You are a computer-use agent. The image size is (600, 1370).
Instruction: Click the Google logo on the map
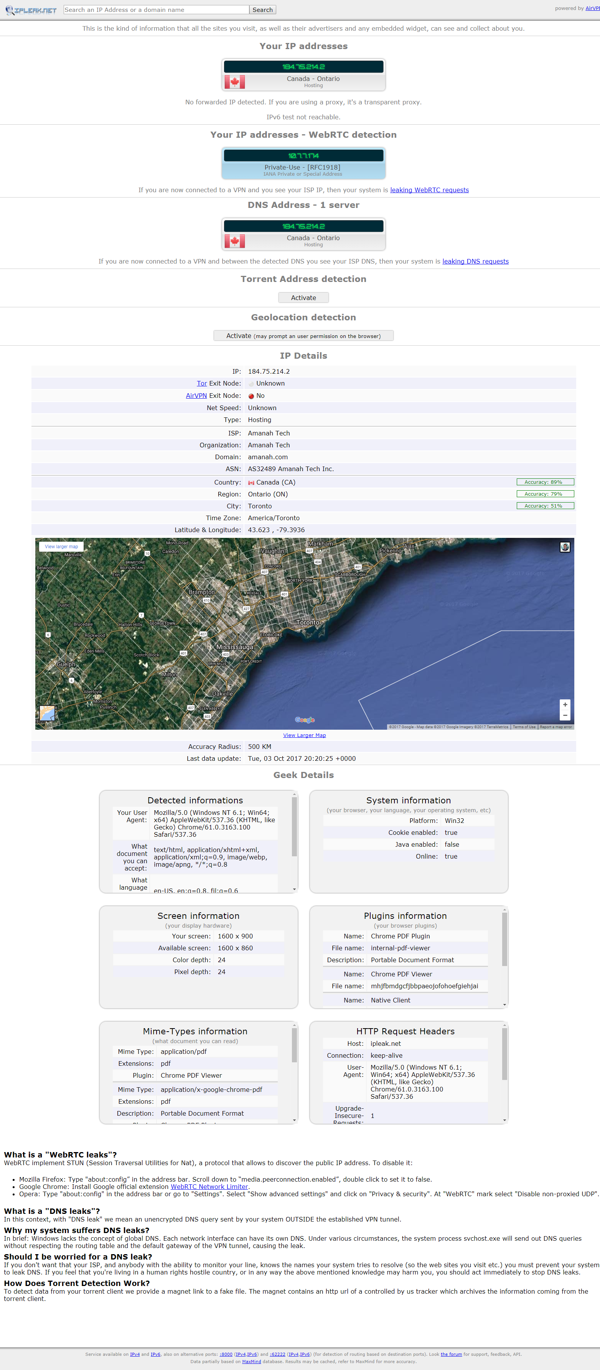pos(305,720)
